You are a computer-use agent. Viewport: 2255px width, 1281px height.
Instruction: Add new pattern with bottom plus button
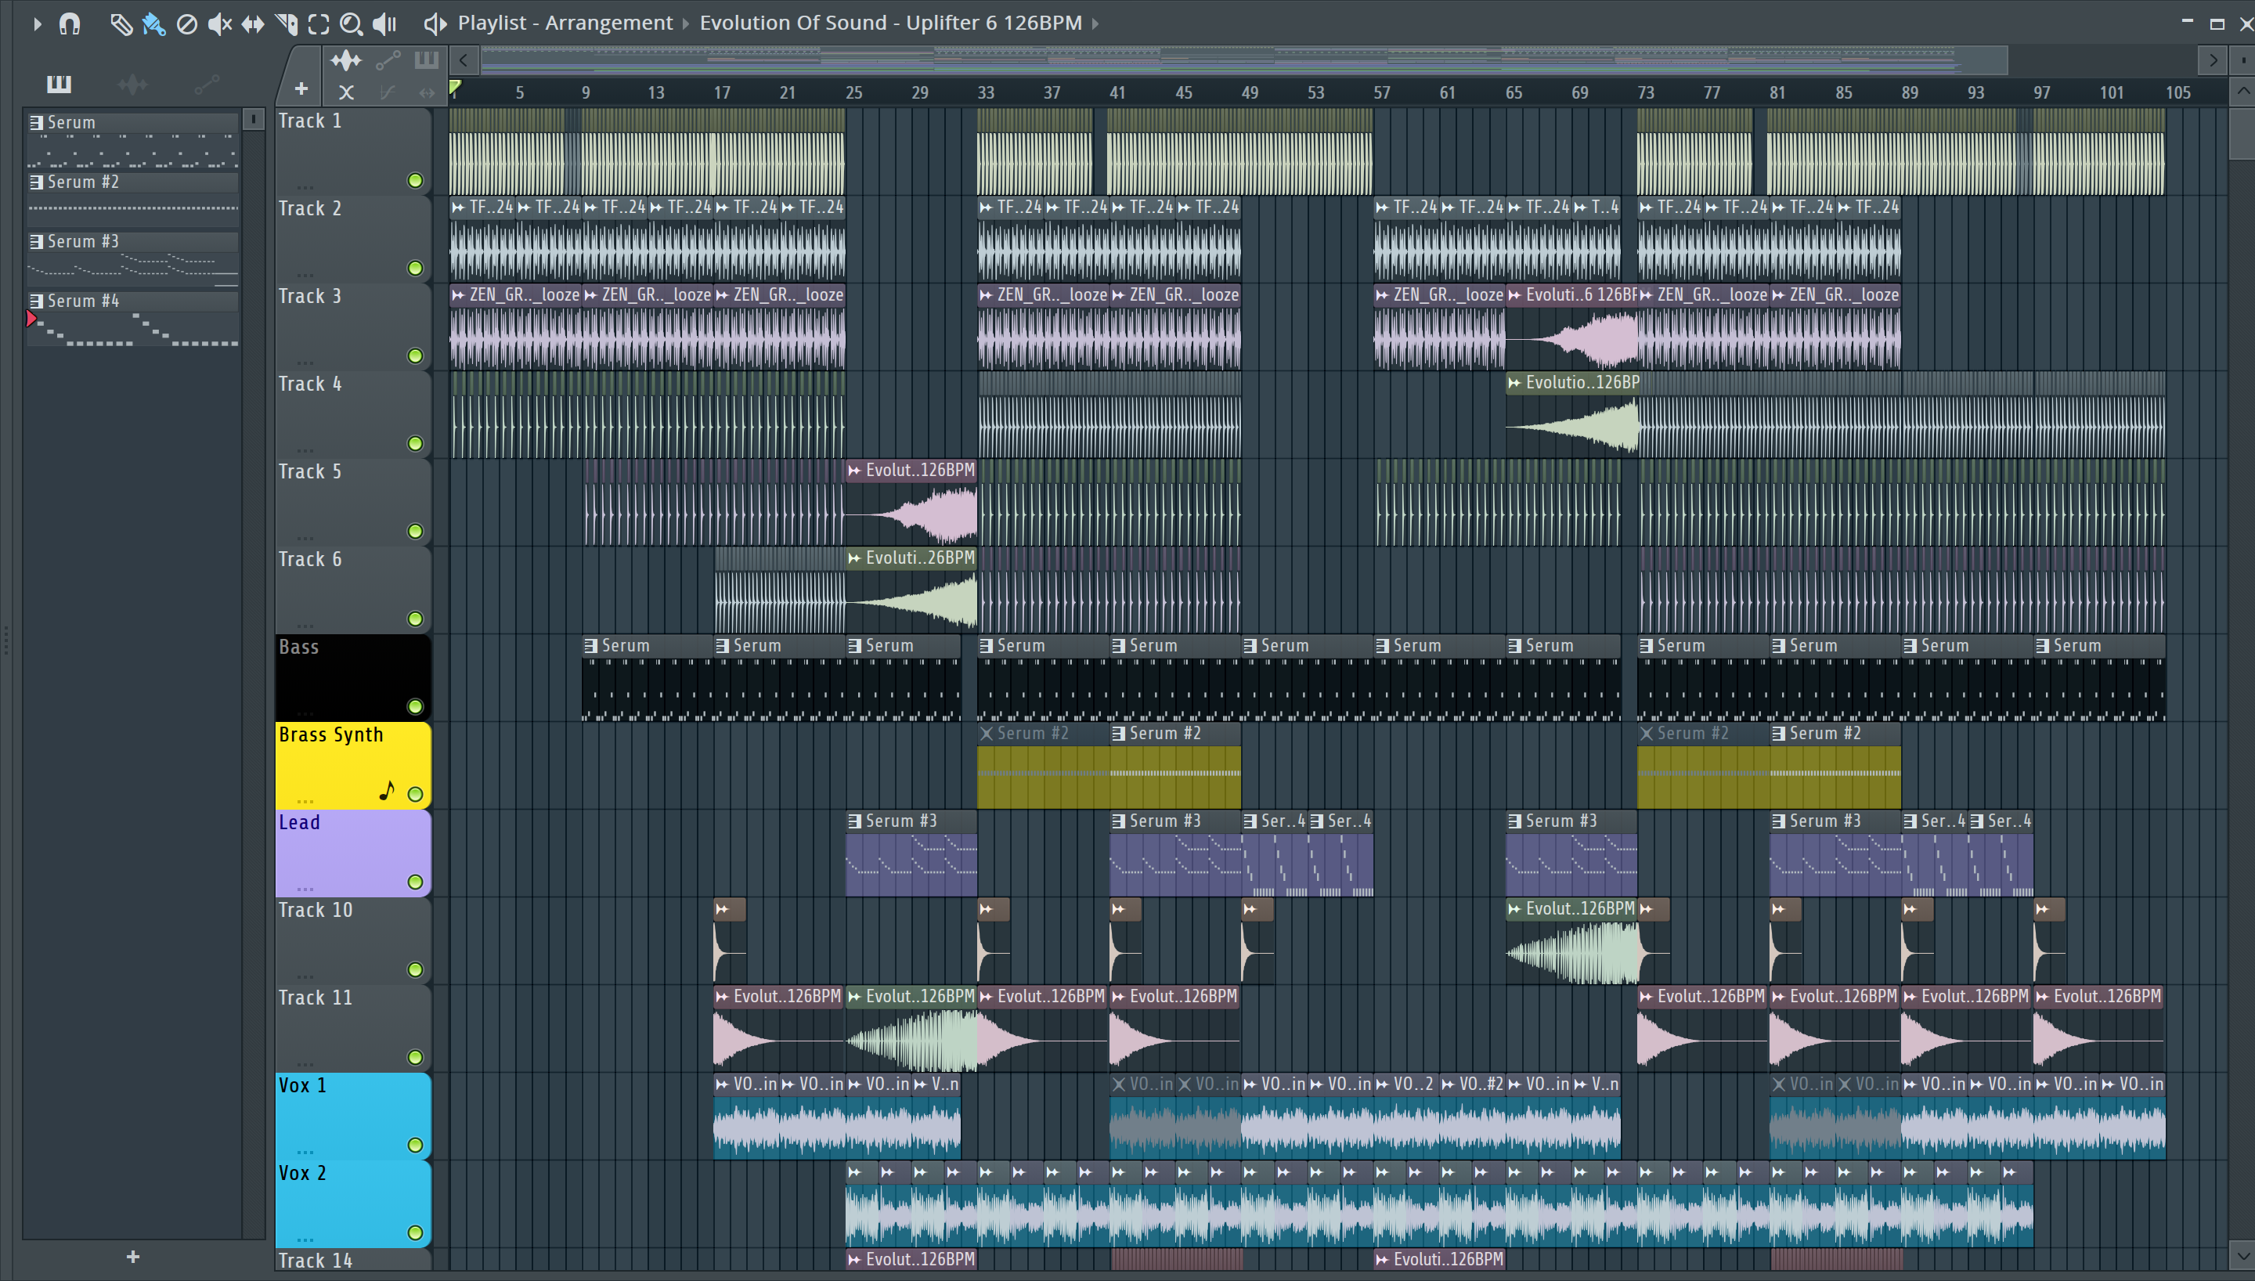[133, 1257]
